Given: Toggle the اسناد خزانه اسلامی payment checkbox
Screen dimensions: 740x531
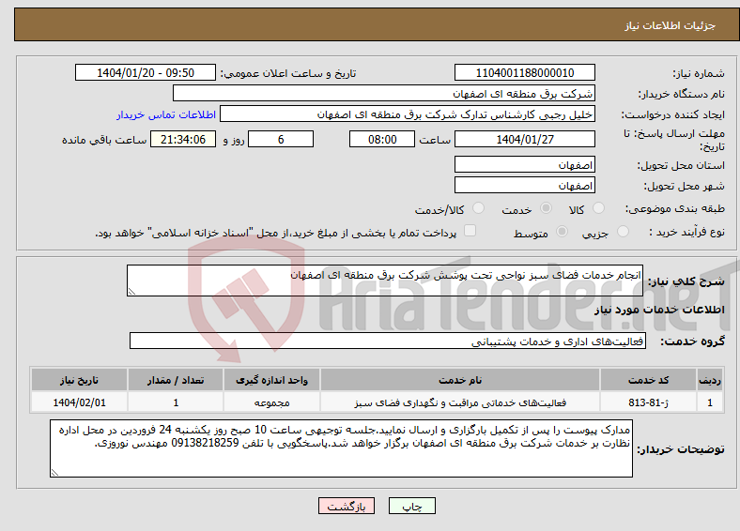Looking at the screenshot, I should (470, 230).
